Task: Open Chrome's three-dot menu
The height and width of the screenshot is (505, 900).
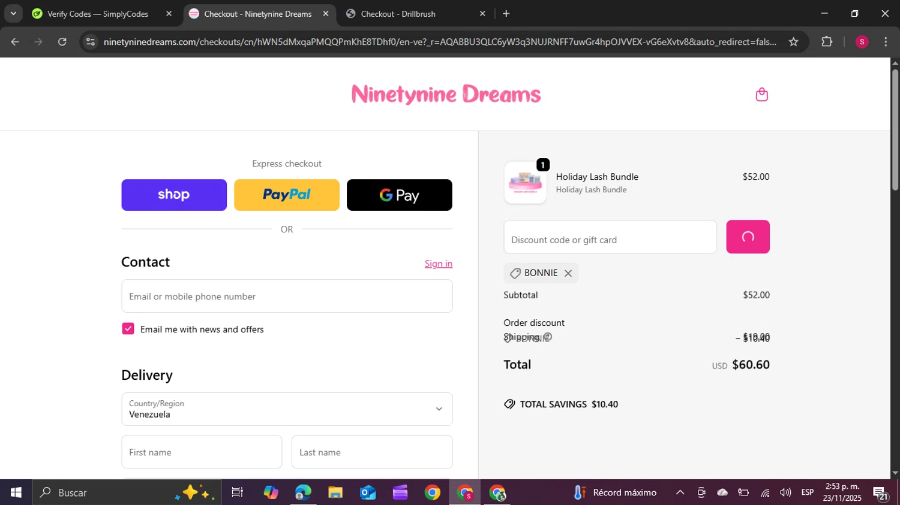Action: click(886, 42)
